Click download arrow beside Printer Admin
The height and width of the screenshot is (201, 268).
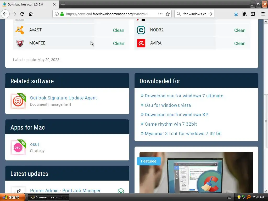(121, 191)
